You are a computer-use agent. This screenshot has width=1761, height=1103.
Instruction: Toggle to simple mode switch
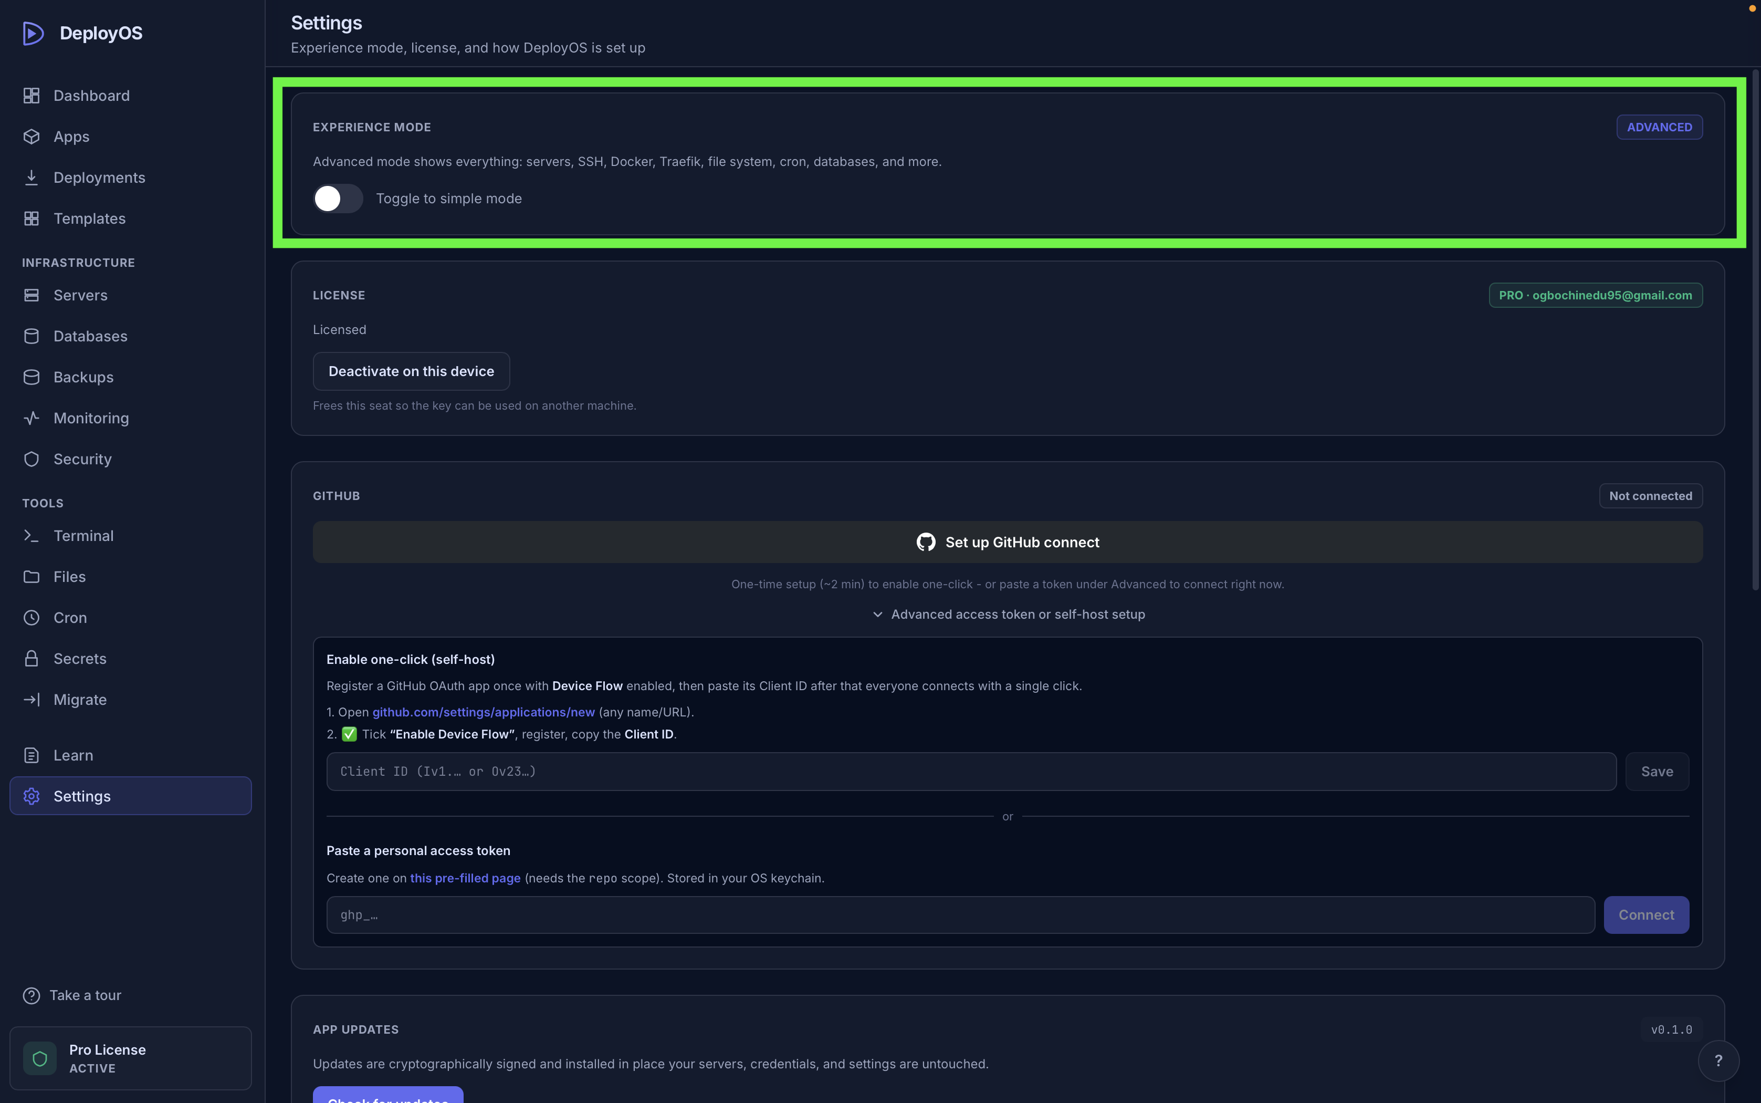tap(338, 199)
